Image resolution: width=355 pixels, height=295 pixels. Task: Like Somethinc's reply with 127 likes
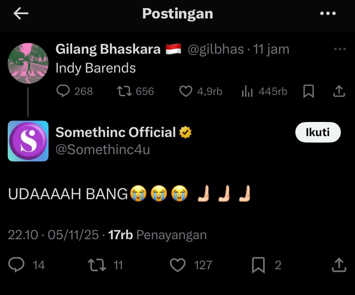tap(177, 265)
